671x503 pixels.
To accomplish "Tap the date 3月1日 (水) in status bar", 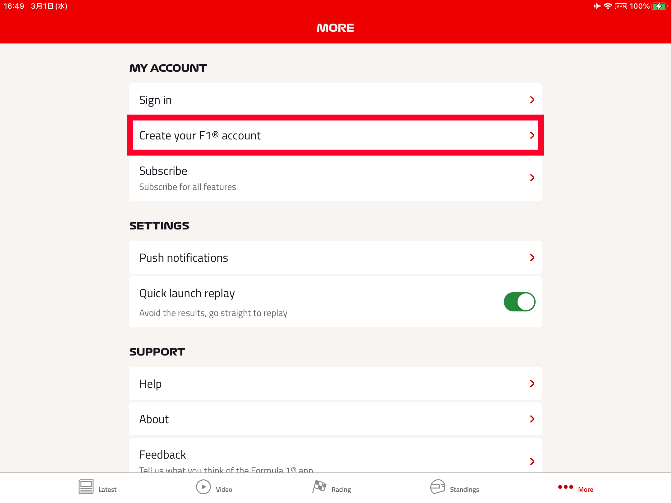I will coord(49,6).
